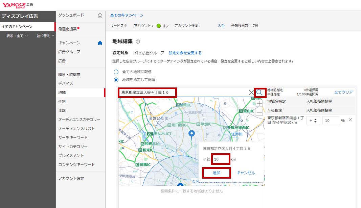Click the 入金 link

click(221, 26)
